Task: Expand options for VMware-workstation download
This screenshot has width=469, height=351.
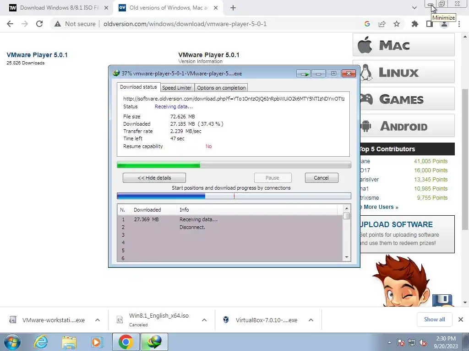Action: [98, 320]
